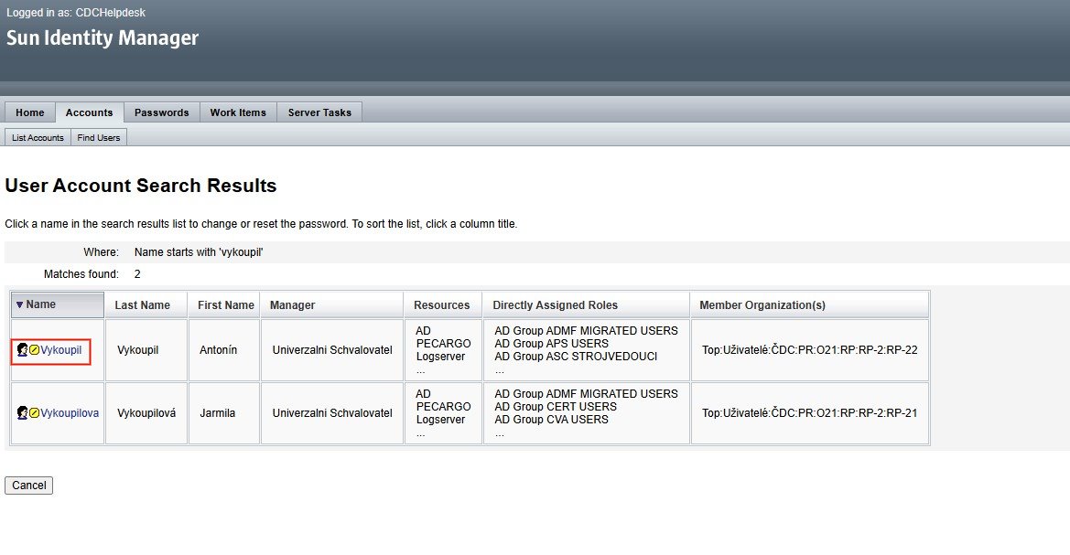Open the Vykoupil user account link
Viewport: 1070px width, 555px height.
click(61, 350)
